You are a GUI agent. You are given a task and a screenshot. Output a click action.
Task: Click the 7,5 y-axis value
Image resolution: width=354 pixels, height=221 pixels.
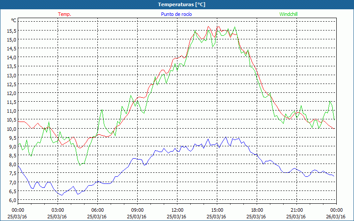click(12, 173)
